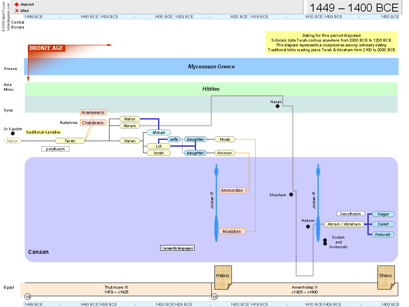The image size is (409, 307).
Task: Select the Shechem city dot
Action: click(x=291, y=195)
